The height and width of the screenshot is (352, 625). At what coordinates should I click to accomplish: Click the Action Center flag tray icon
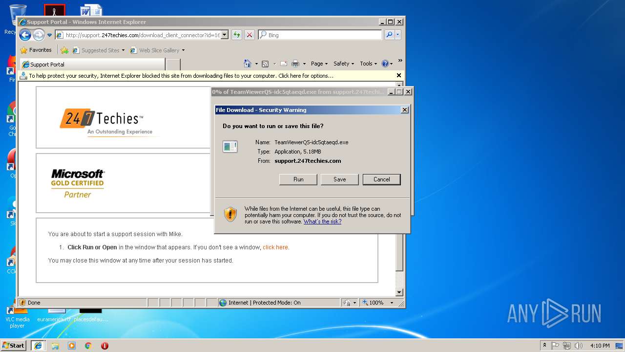(x=555, y=346)
